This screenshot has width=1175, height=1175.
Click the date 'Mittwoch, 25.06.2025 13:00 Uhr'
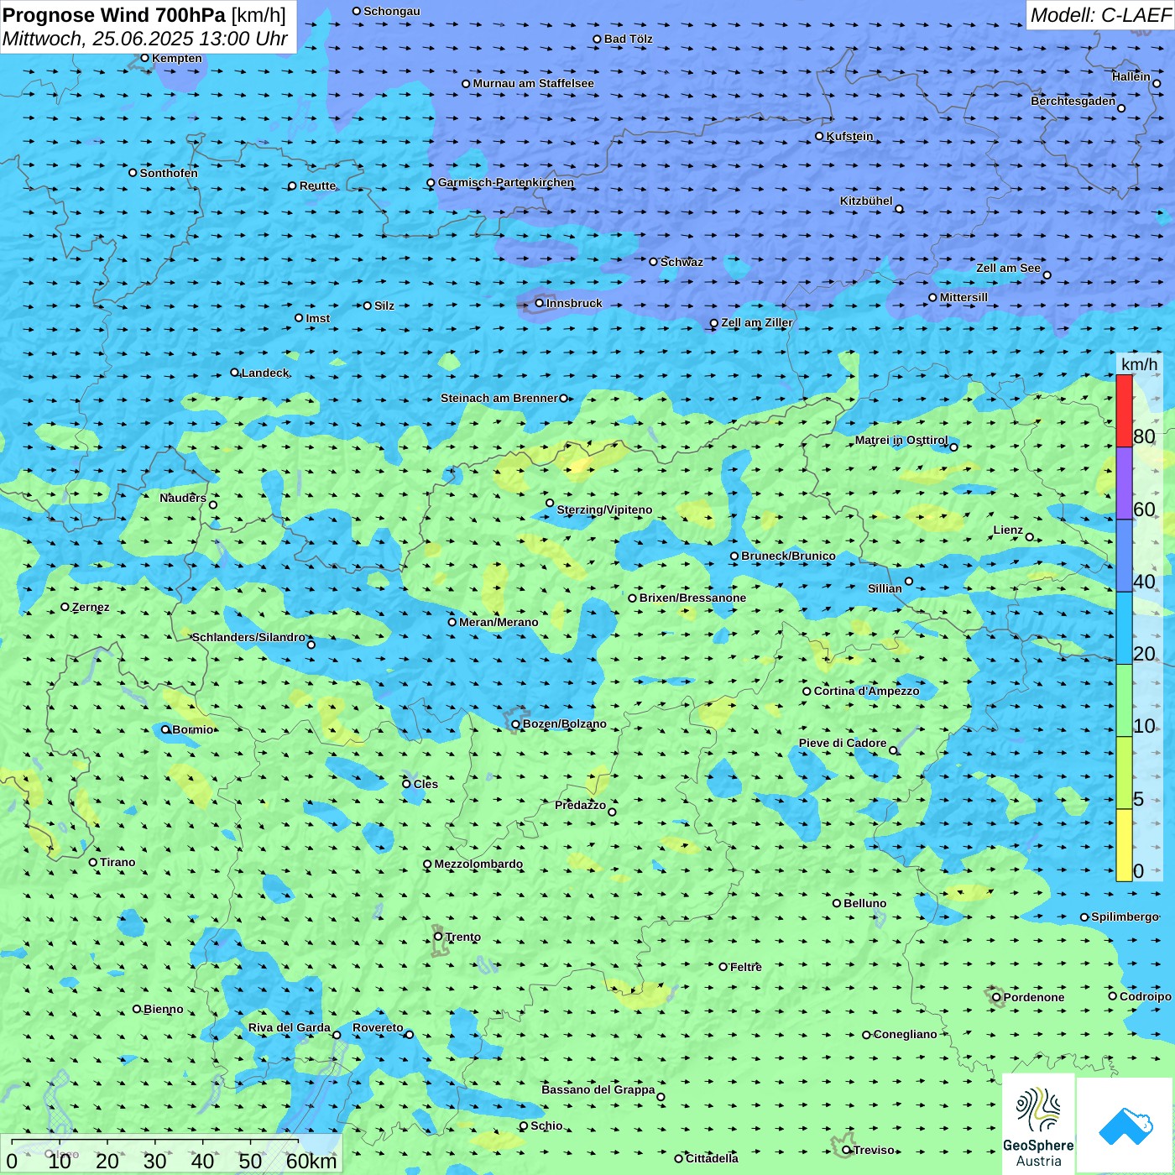click(145, 39)
